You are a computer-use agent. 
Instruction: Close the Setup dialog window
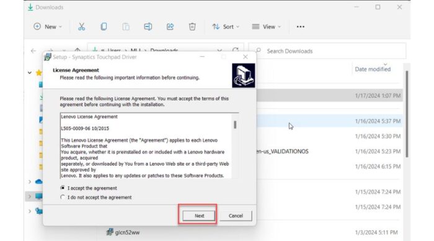246,57
